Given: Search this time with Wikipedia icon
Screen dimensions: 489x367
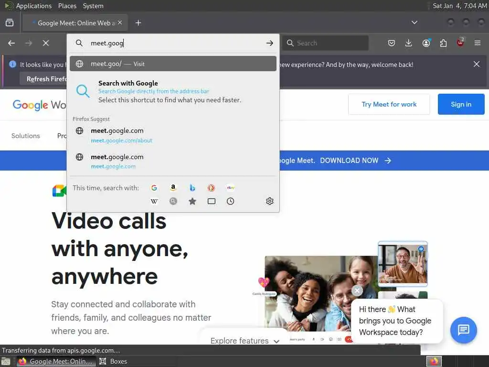Looking at the screenshot, I should coord(154,201).
